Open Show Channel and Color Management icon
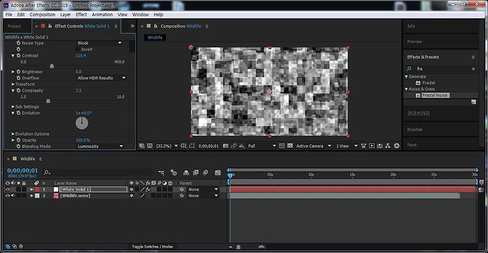The image size is (488, 253). [x=242, y=146]
